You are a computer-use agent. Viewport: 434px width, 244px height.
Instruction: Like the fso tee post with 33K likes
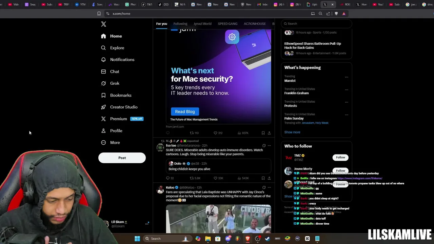[x=218, y=178]
